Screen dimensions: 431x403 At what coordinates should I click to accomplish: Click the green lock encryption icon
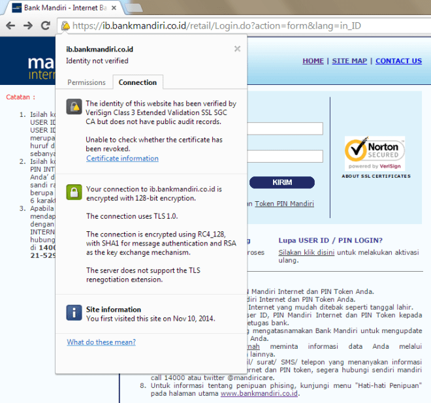(74, 192)
